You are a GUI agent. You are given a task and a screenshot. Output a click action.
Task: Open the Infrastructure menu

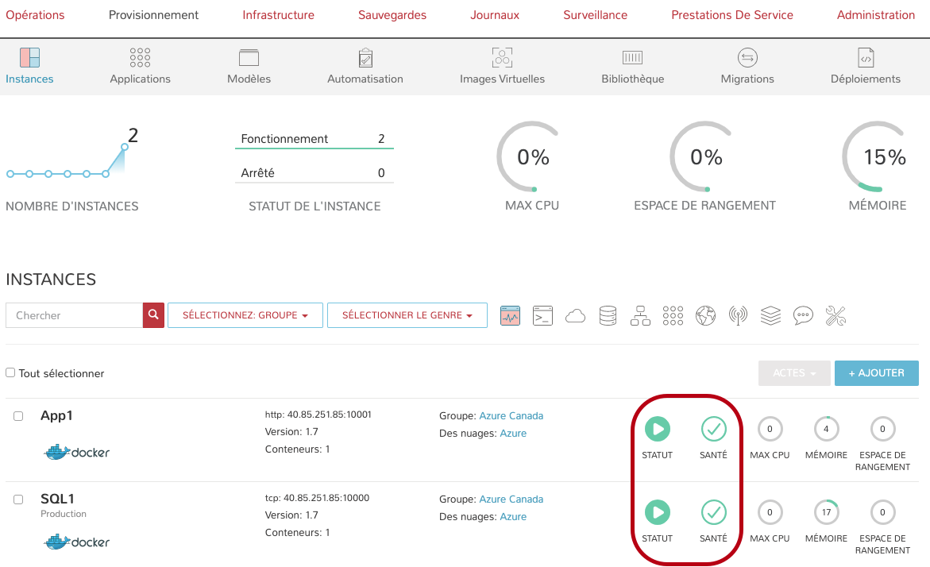point(278,15)
